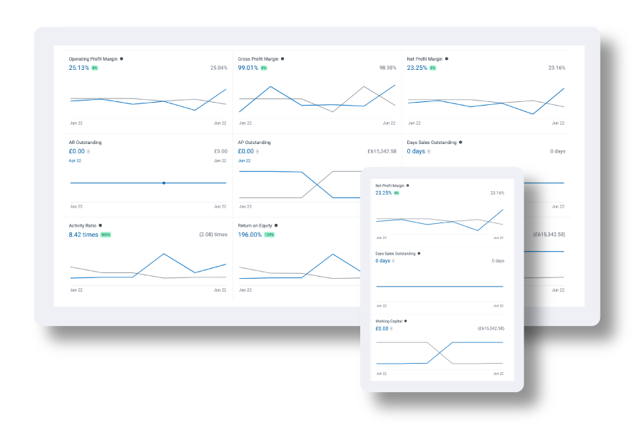642x430 pixels.
Task: Click the 196.00% Return on Equity value
Action: [x=250, y=235]
